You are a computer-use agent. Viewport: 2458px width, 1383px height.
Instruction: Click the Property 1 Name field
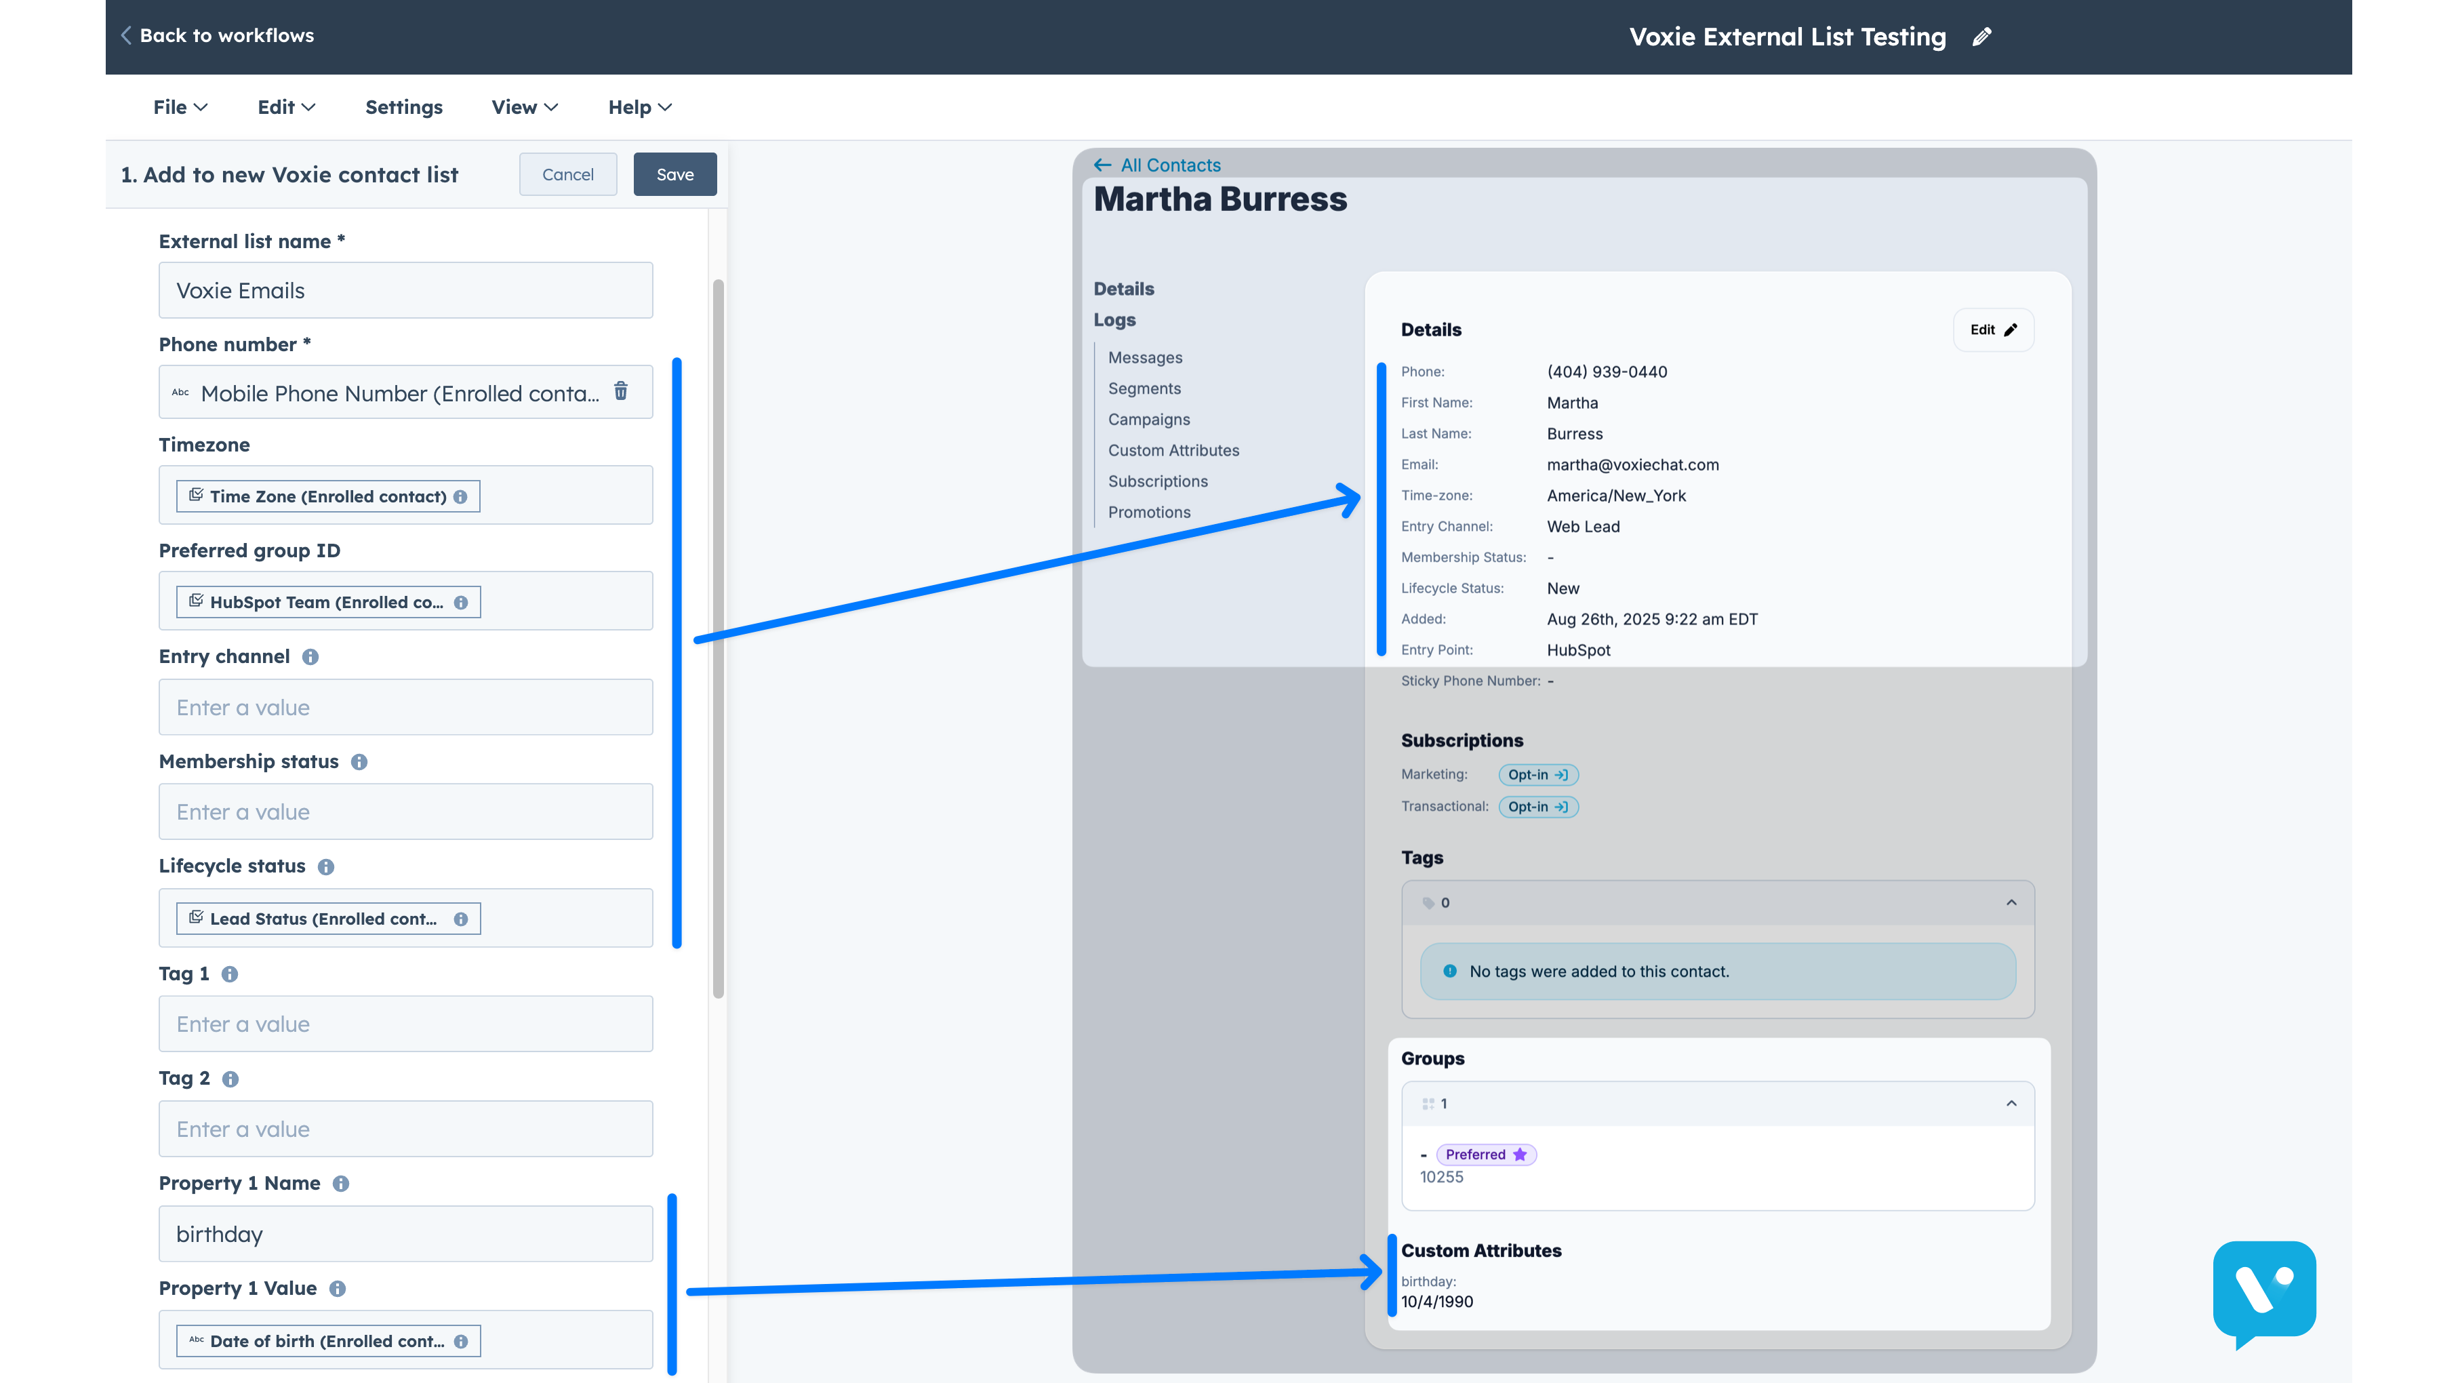point(405,1234)
